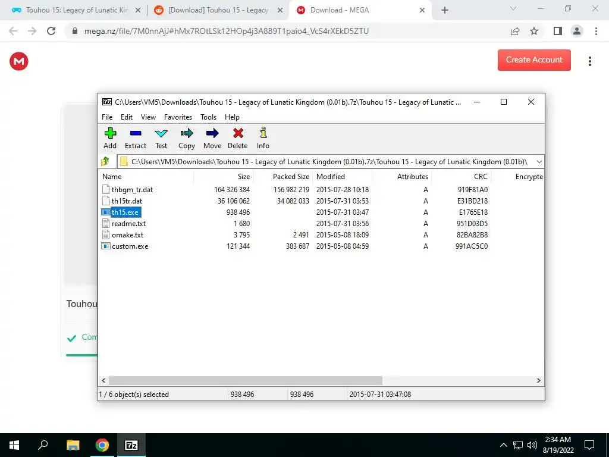The image size is (609, 457).
Task: Open File Explorer from taskbar
Action: tap(73, 445)
